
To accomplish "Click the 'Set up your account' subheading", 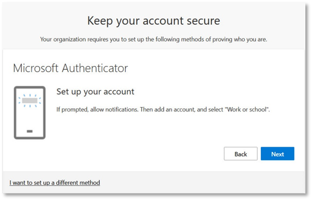I will tap(95, 92).
